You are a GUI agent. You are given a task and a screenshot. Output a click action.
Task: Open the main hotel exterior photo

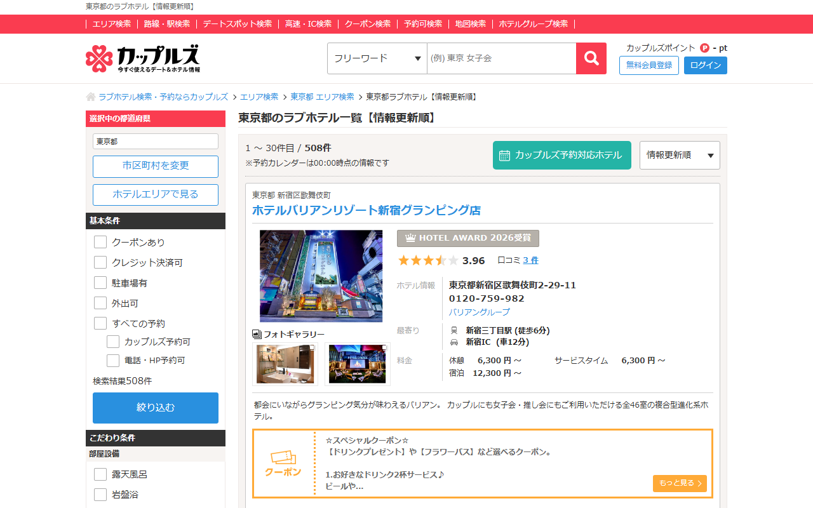point(321,276)
